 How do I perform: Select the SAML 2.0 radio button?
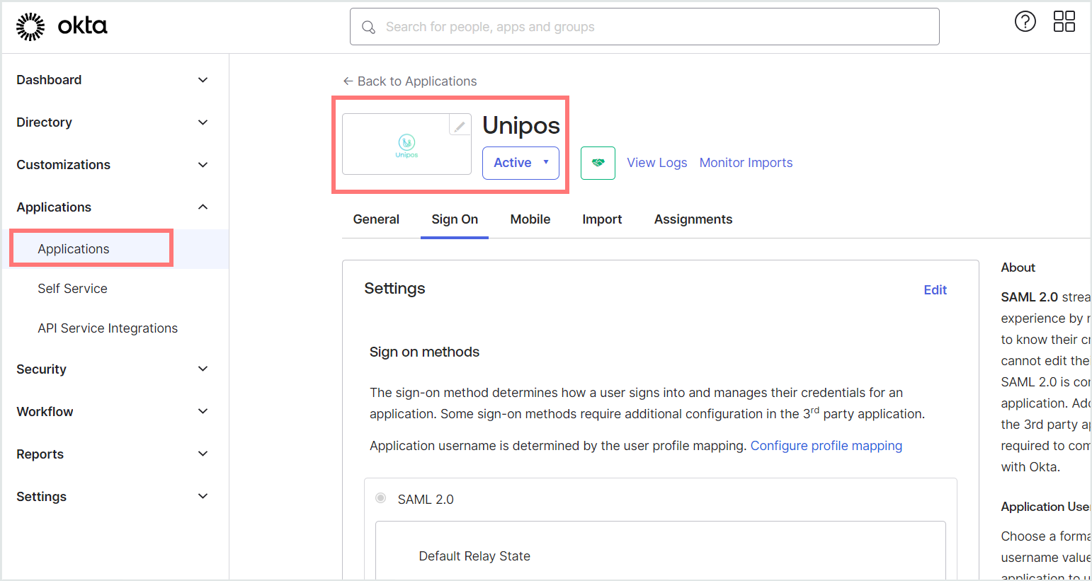click(x=381, y=498)
